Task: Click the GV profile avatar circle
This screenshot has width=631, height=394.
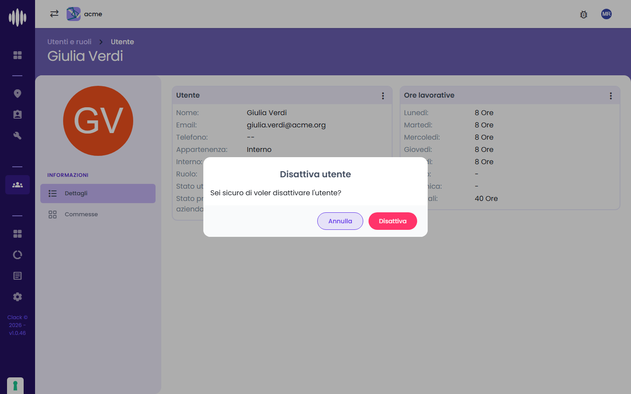Action: 98,121
